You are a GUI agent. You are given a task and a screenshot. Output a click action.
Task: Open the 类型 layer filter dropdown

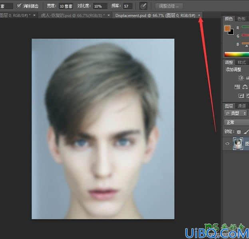coord(236,113)
